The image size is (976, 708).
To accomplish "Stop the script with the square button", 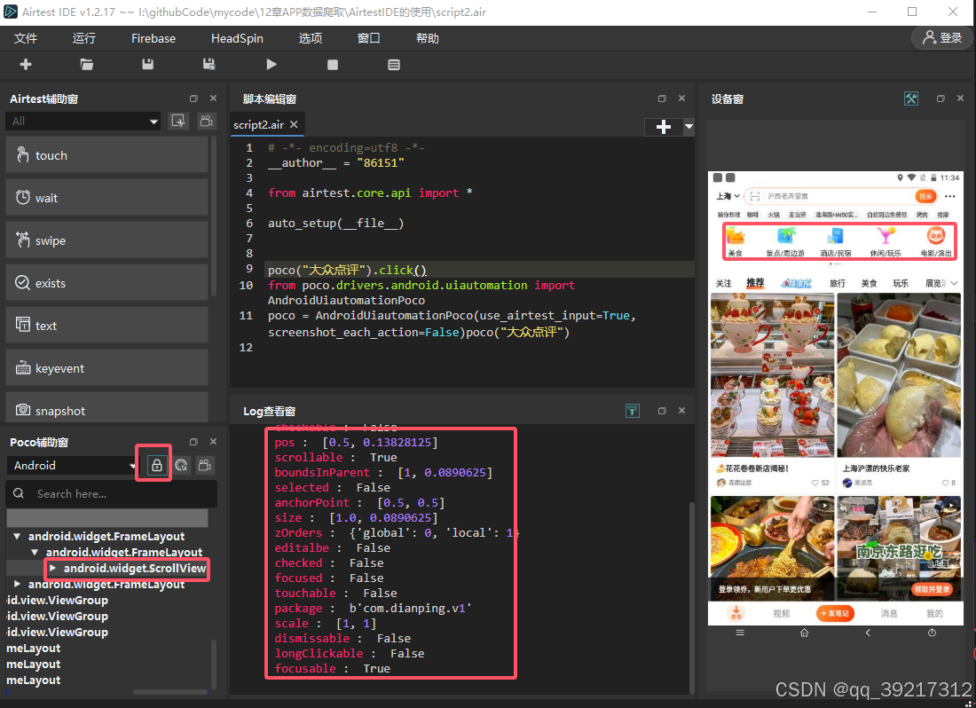I will 333,65.
